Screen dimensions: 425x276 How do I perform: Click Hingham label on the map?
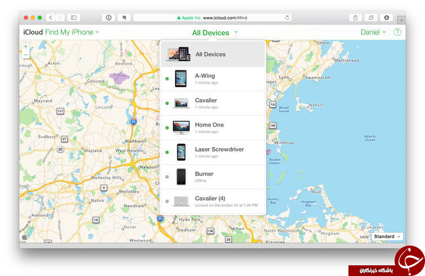click(x=330, y=233)
